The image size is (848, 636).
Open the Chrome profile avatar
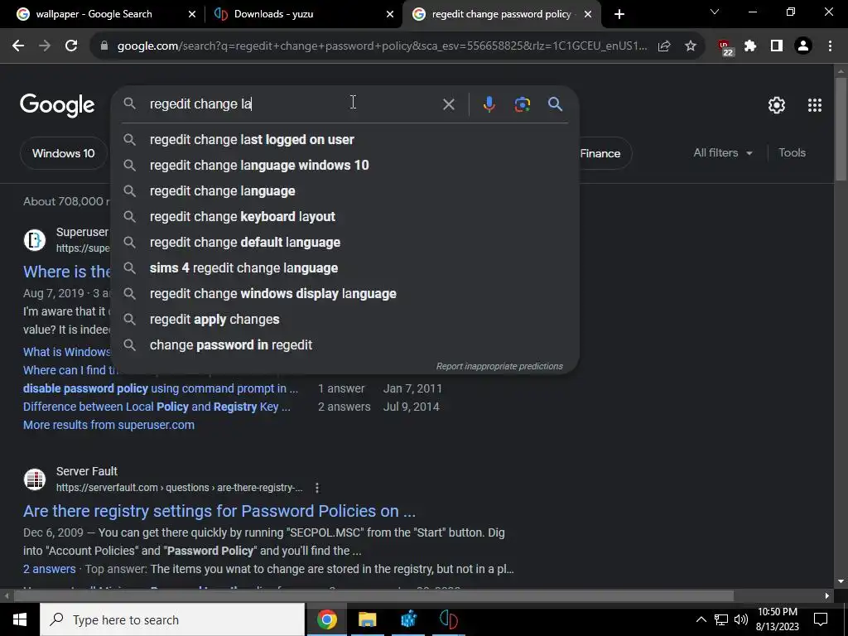coord(803,46)
